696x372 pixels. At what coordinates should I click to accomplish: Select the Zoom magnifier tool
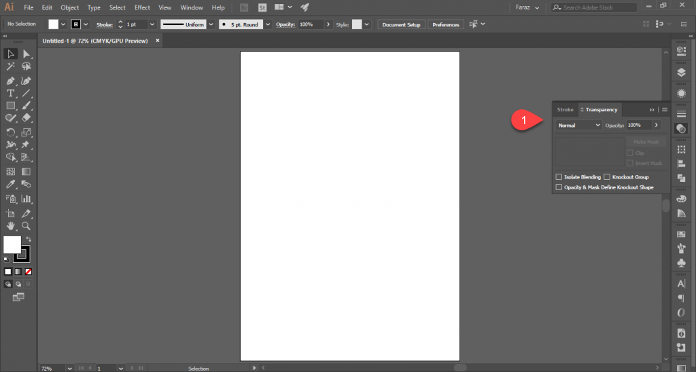point(27,226)
